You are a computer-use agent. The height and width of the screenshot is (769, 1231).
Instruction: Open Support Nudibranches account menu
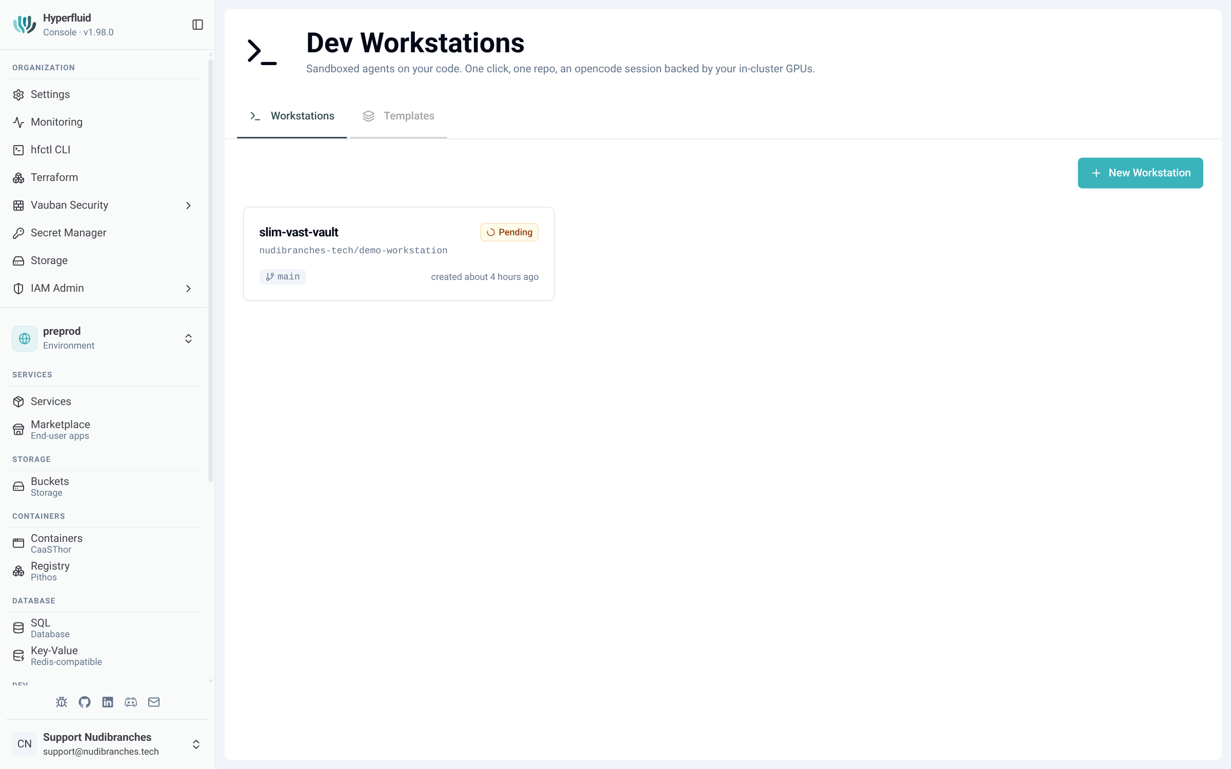(x=107, y=744)
